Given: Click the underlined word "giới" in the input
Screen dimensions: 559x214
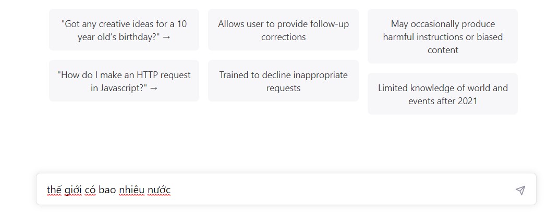Looking at the screenshot, I should pos(73,190).
